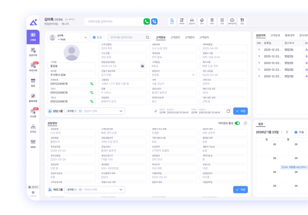Click the 온라인 status badge

[x=70, y=19]
